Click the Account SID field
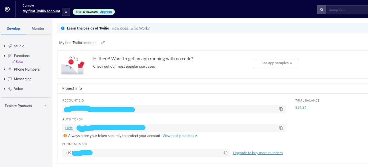The image size is (368, 167). pyautogui.click(x=174, y=109)
